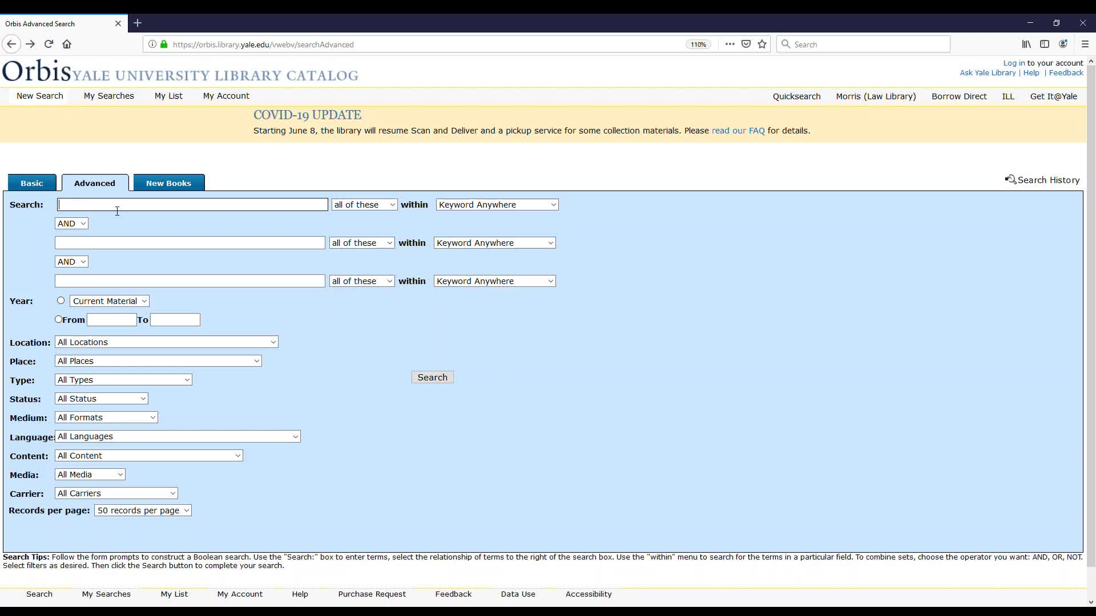Viewport: 1096px width, 616px height.
Task: Open the read our FAQ link
Action: click(738, 131)
